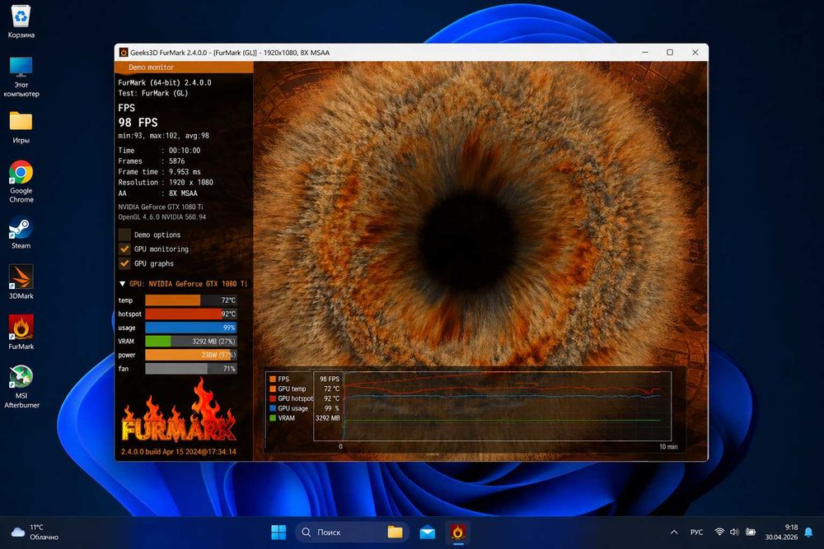Launch Steam from desktop shortcut
This screenshot has height=549, width=824.
[x=21, y=234]
